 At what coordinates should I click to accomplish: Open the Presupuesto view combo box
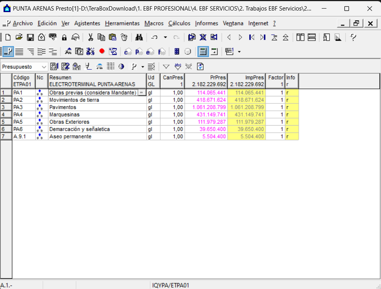tap(24, 67)
